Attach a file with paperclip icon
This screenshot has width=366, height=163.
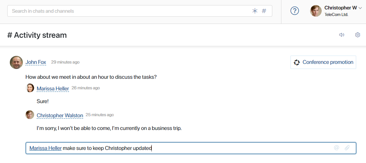(347, 148)
